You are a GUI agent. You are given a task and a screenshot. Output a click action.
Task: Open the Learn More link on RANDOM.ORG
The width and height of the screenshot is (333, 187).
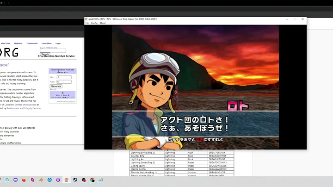pos(47,44)
